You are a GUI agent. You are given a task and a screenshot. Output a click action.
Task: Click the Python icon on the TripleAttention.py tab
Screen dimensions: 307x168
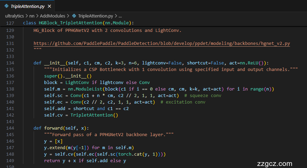tap(7, 6)
